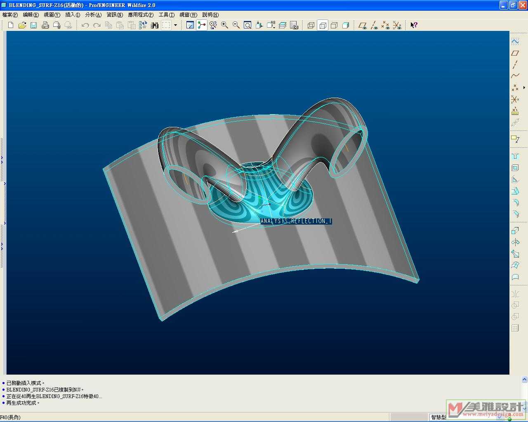The image size is (528, 422).
Task: Click the reorient view icon
Action: click(259, 25)
